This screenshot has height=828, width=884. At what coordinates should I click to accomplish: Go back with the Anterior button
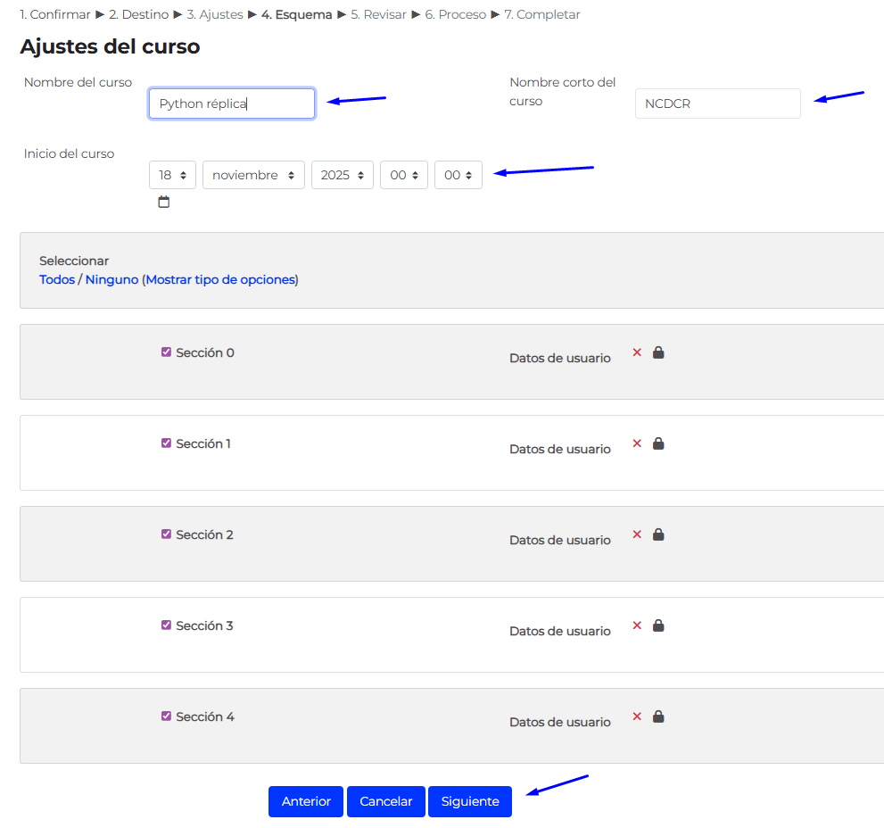pyautogui.click(x=306, y=801)
